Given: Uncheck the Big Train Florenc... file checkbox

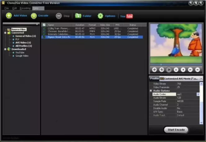Looking at the screenshot, I should 44,28.
